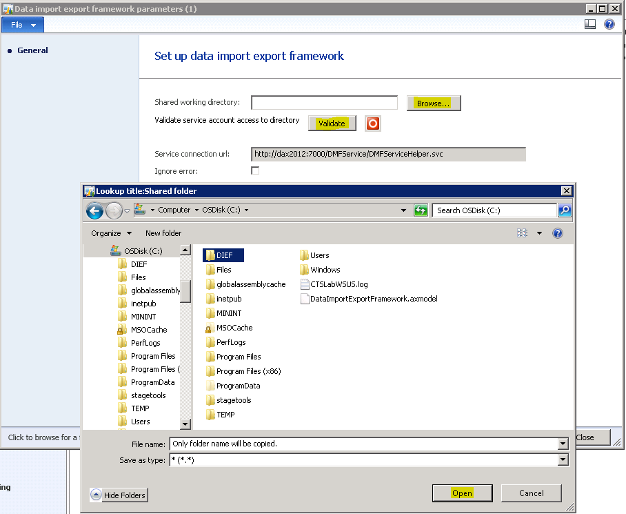Expand the File name dropdown arrow
The width and height of the screenshot is (626, 514).
click(x=563, y=444)
